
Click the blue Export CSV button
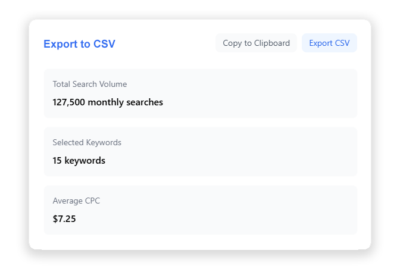coord(329,43)
